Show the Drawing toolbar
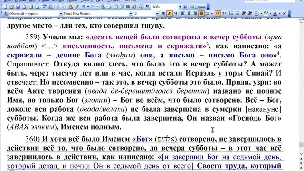304x171 pixels. click(134, 7)
